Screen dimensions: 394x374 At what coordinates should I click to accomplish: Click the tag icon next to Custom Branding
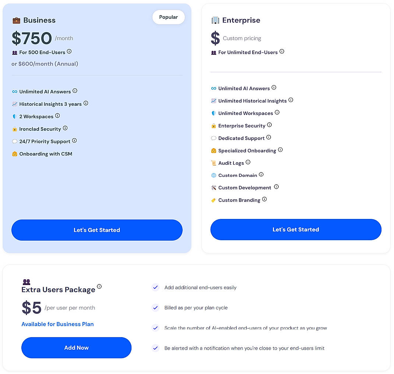tap(213, 200)
